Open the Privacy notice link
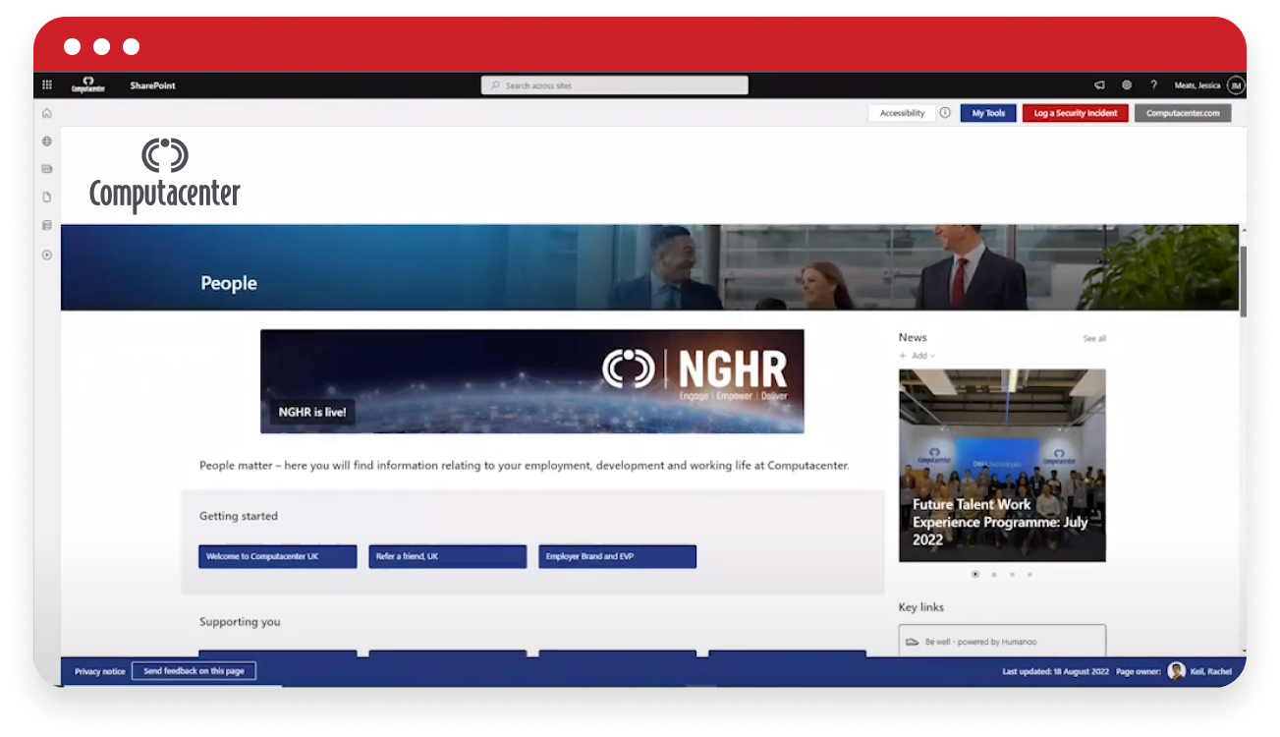This screenshot has width=1280, height=737. coord(100,671)
